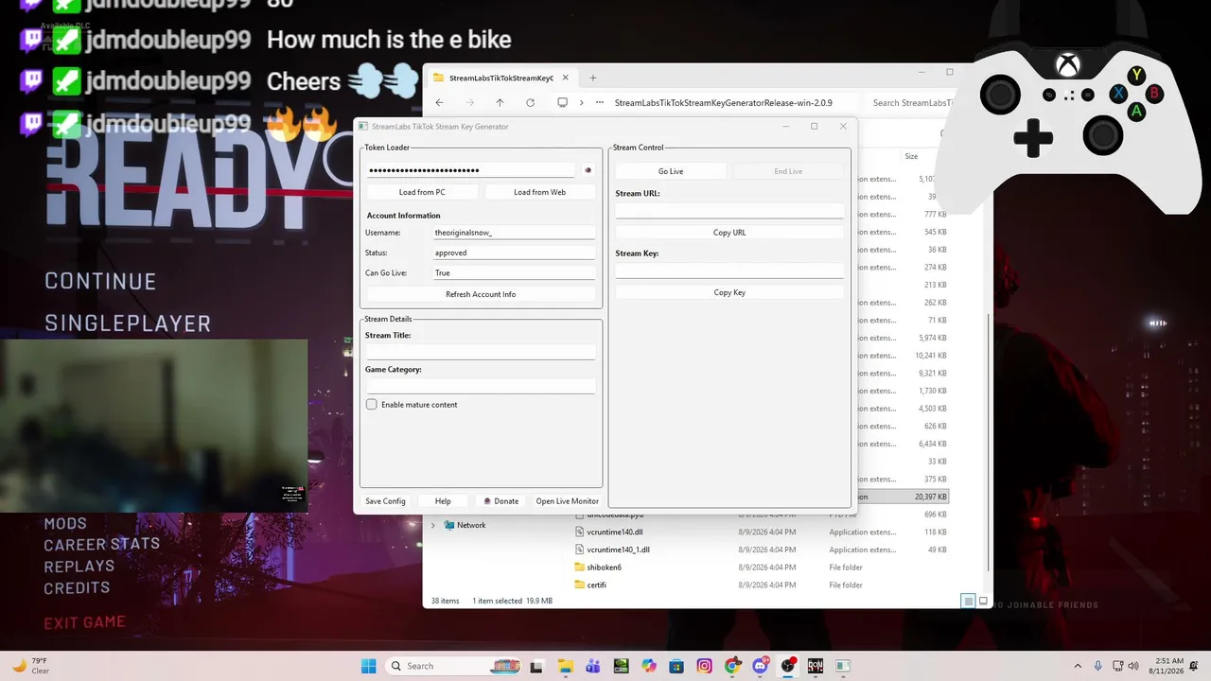
Task: Click the Can Go Live field
Action: [x=514, y=273]
